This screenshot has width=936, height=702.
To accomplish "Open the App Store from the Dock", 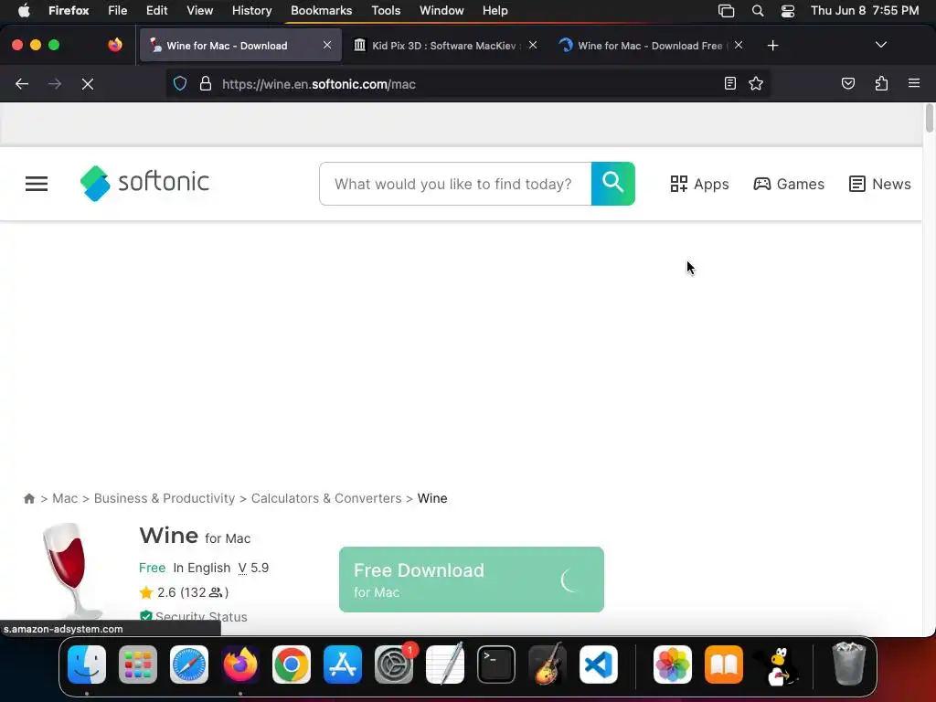I will (343, 665).
